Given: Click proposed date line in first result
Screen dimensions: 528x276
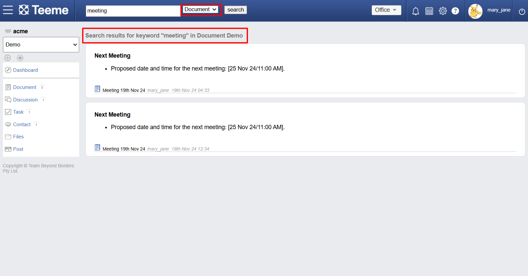Looking at the screenshot, I should [198, 69].
